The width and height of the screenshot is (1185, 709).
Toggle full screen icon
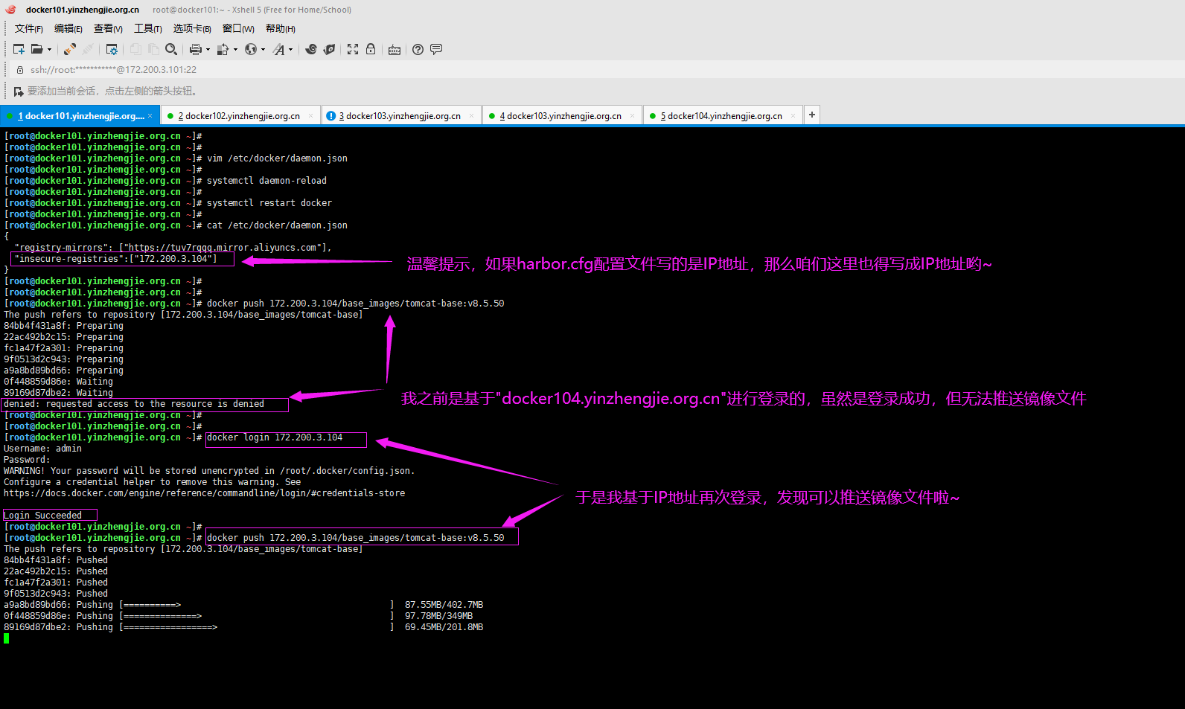click(353, 49)
